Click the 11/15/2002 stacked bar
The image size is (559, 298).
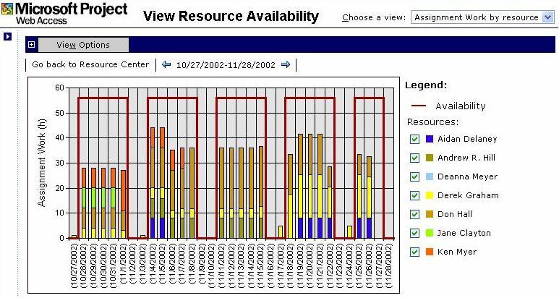[x=261, y=192]
